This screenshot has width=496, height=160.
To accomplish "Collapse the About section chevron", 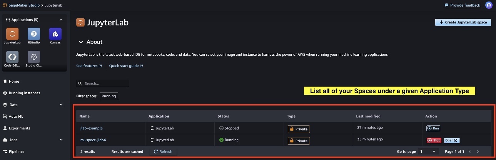I will (x=81, y=42).
